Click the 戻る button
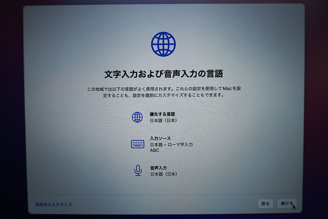This screenshot has height=219, width=328. (265, 204)
